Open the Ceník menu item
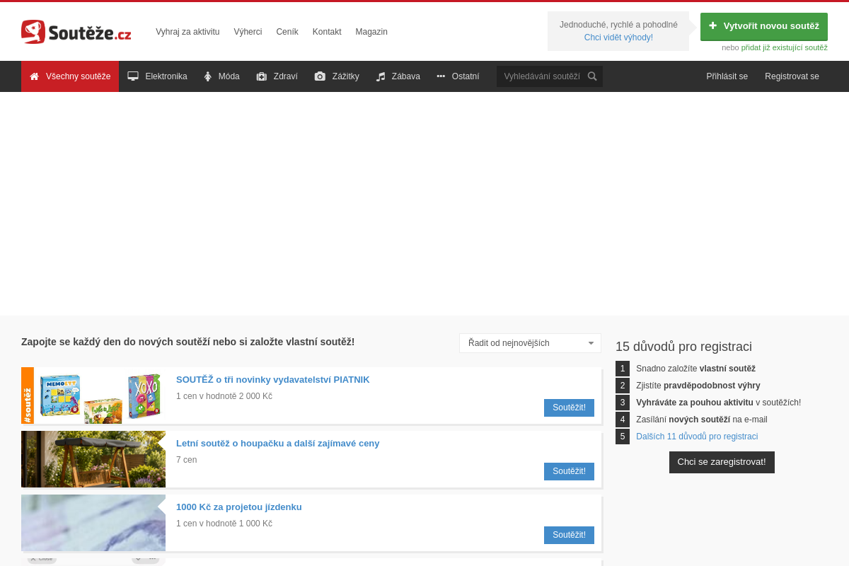 tap(287, 32)
